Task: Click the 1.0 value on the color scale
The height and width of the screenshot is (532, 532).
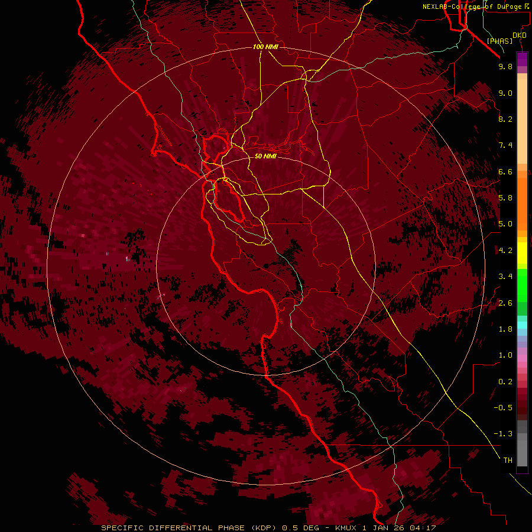Action: tap(505, 355)
